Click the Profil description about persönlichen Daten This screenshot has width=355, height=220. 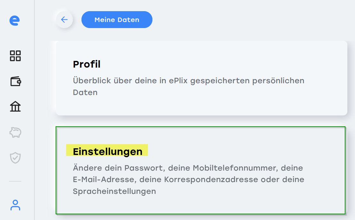[x=189, y=86]
